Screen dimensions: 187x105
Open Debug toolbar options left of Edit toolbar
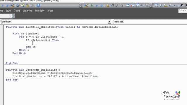(x=151, y=6)
